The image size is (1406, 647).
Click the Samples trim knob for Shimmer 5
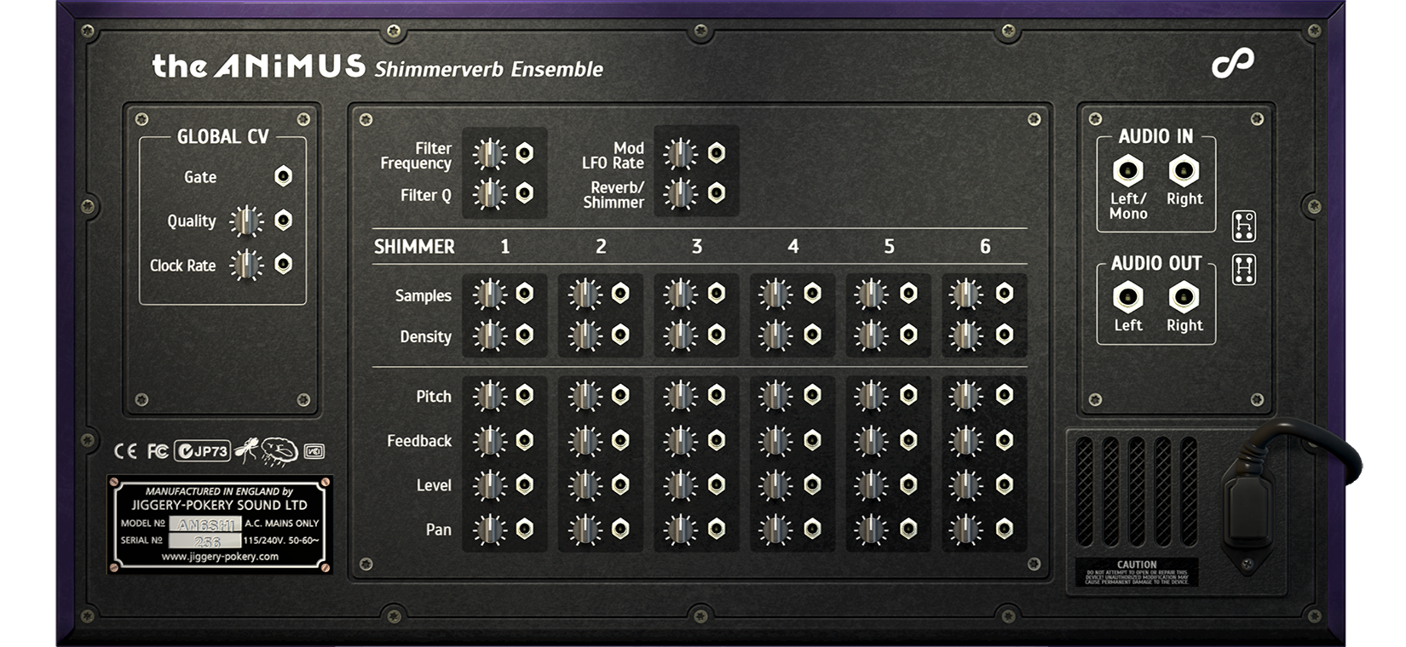[x=871, y=295]
